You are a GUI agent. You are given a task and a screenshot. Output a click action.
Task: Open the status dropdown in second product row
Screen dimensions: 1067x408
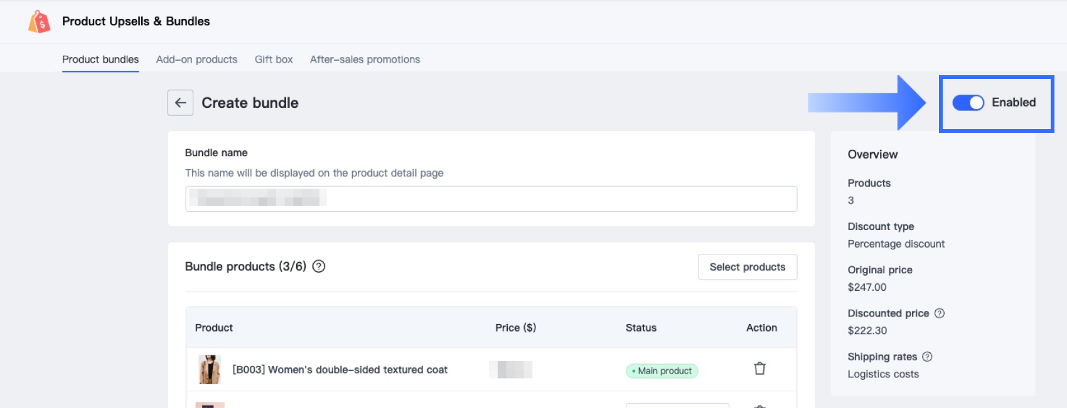(677, 405)
